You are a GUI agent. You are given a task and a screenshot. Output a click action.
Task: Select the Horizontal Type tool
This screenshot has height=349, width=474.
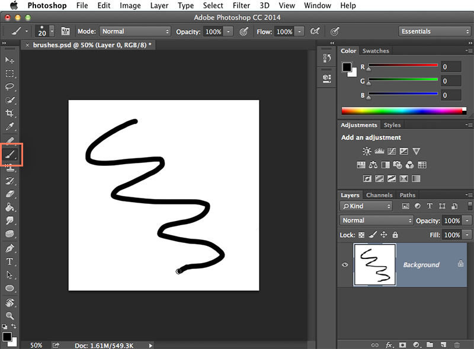(x=9, y=260)
